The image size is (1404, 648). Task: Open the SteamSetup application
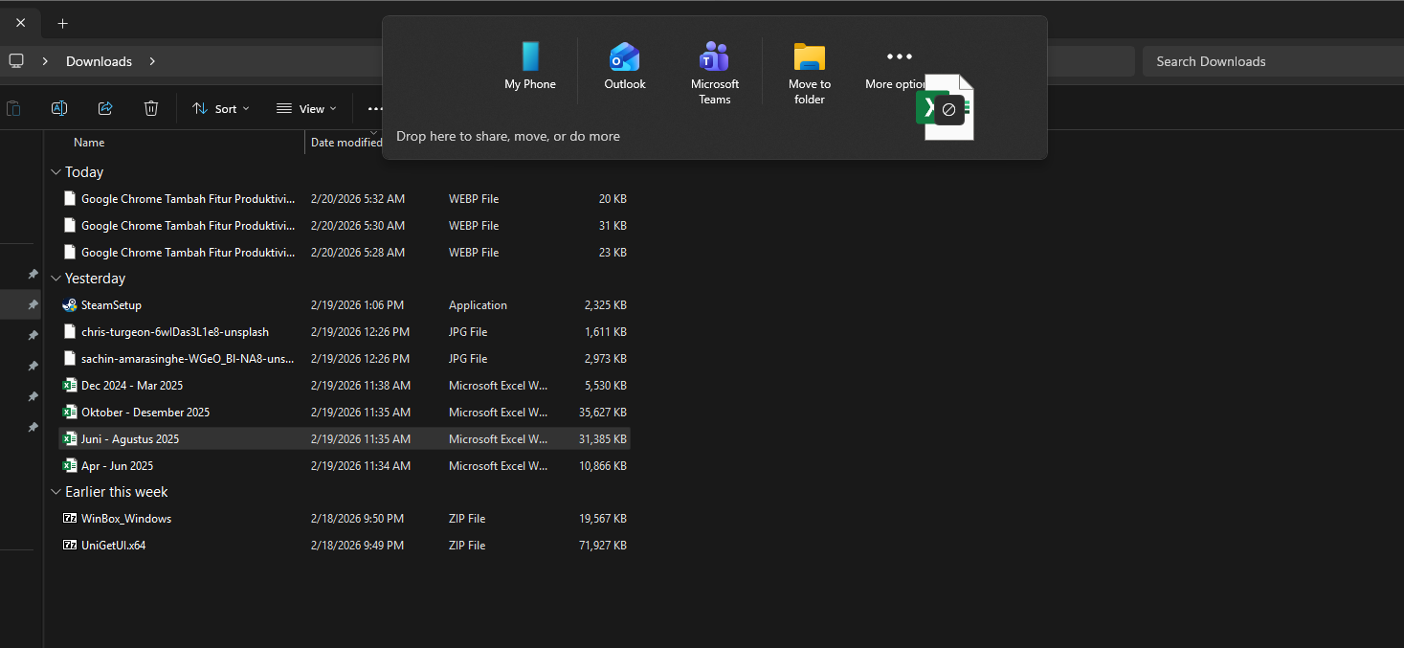point(110,304)
